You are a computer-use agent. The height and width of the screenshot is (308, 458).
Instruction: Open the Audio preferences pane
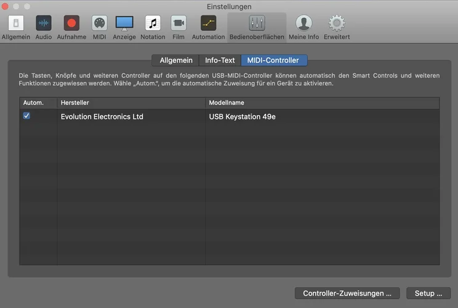(x=44, y=28)
